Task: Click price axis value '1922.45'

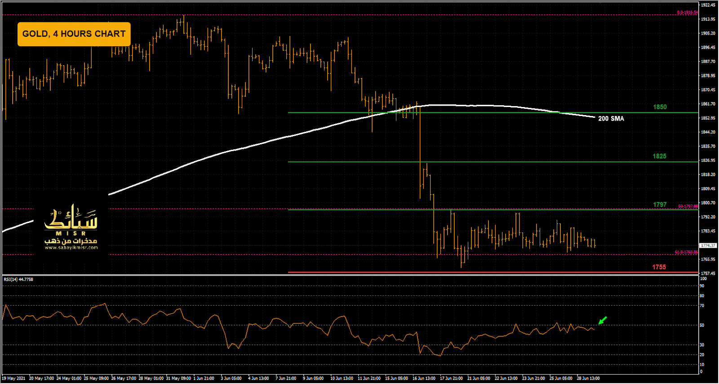Action: tap(708, 5)
